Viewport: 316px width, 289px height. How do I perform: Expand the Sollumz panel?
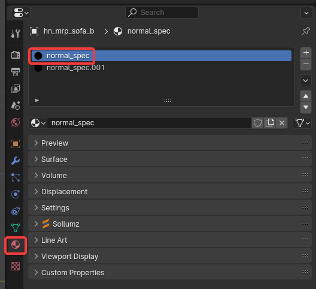click(170, 224)
